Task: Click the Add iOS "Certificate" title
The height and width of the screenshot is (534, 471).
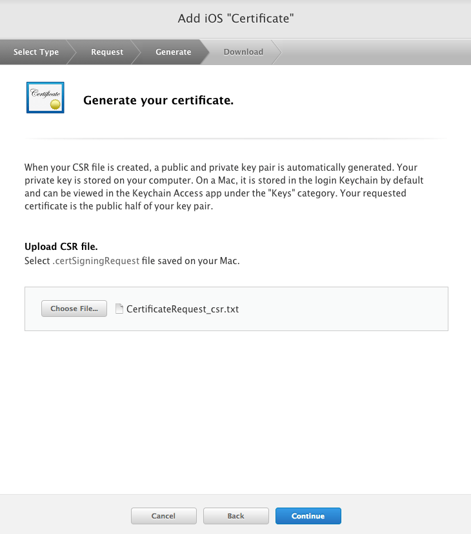Action: (x=235, y=19)
